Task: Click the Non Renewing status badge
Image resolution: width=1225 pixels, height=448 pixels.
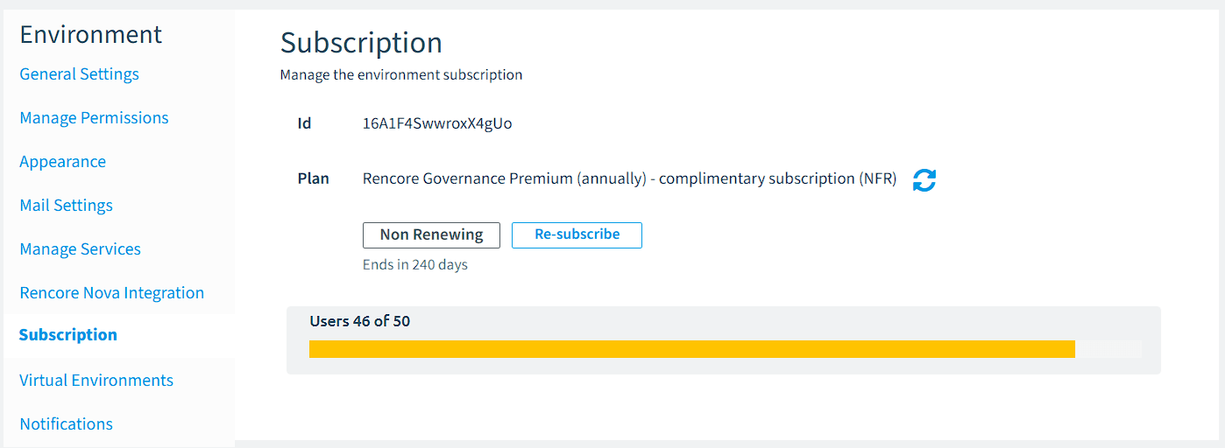Action: pyautogui.click(x=431, y=234)
